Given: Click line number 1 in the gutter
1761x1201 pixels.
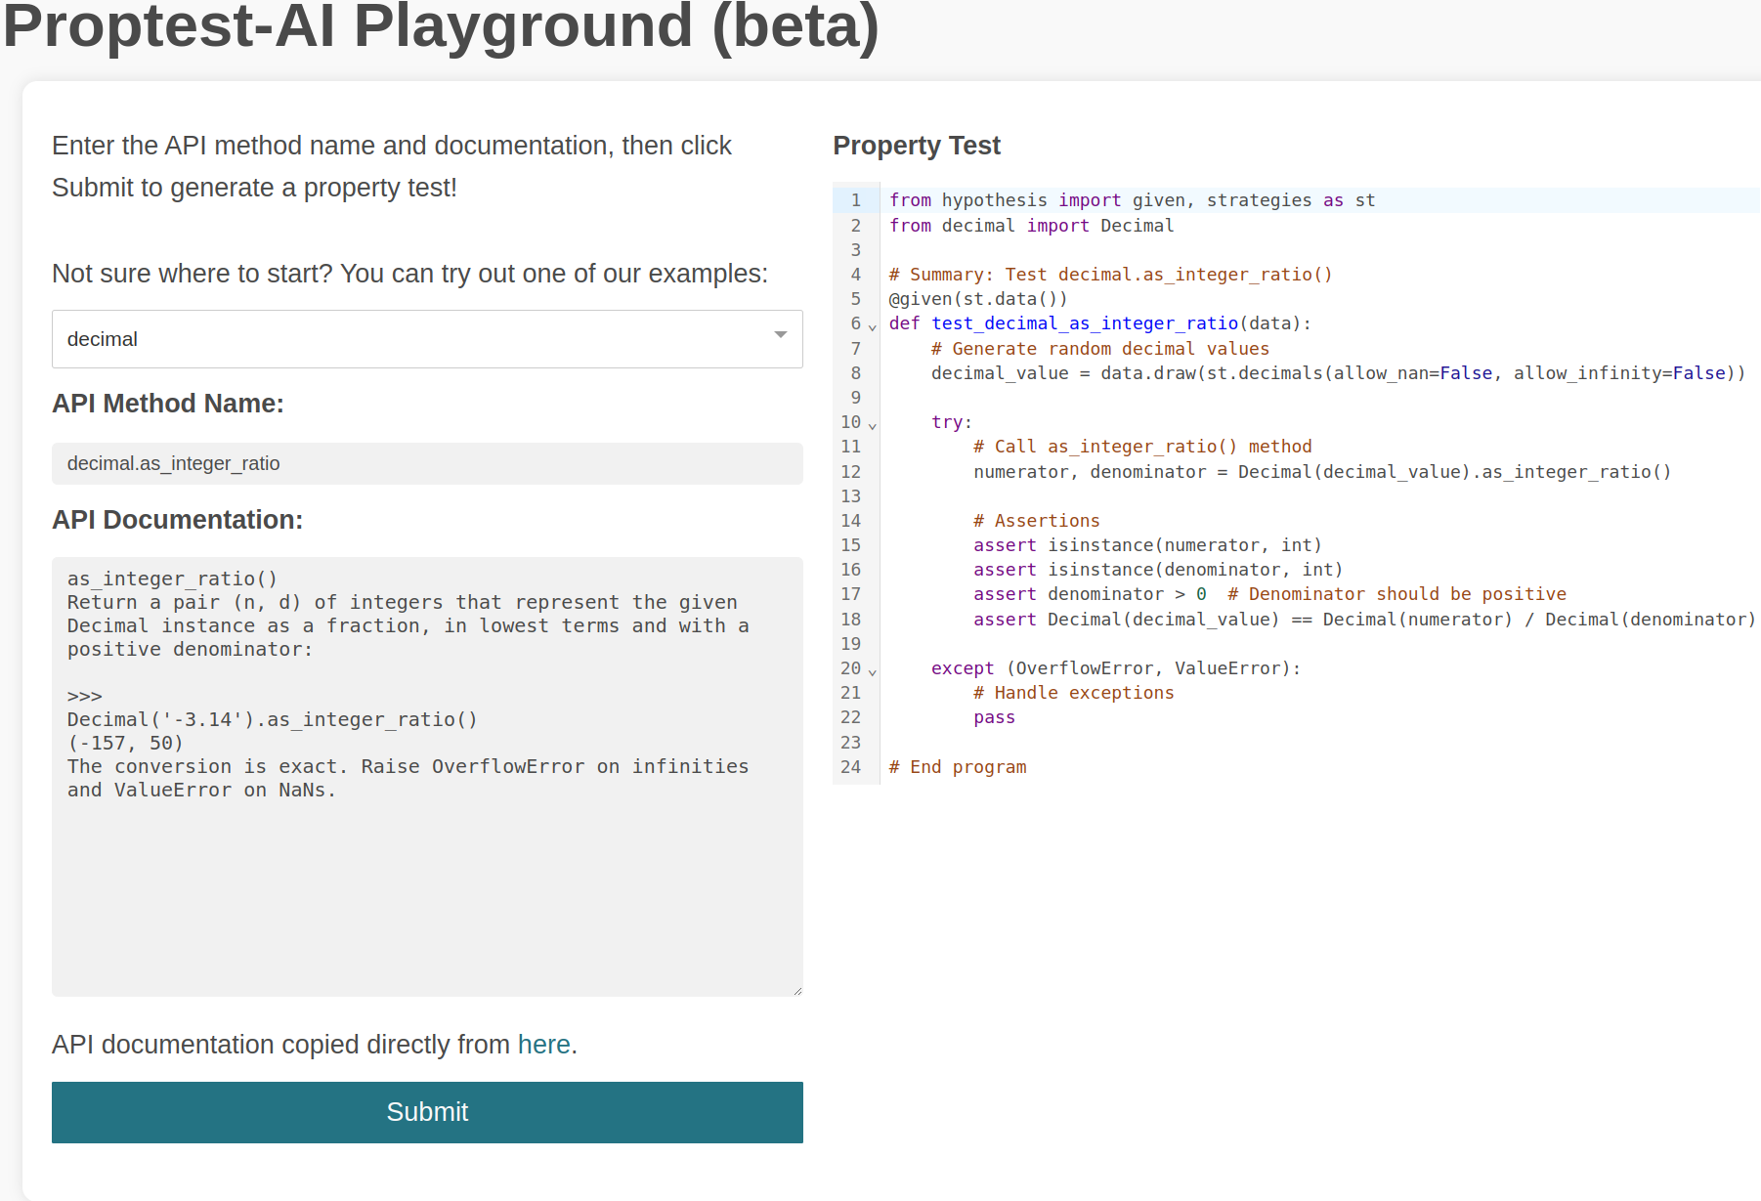Looking at the screenshot, I should click(x=856, y=200).
